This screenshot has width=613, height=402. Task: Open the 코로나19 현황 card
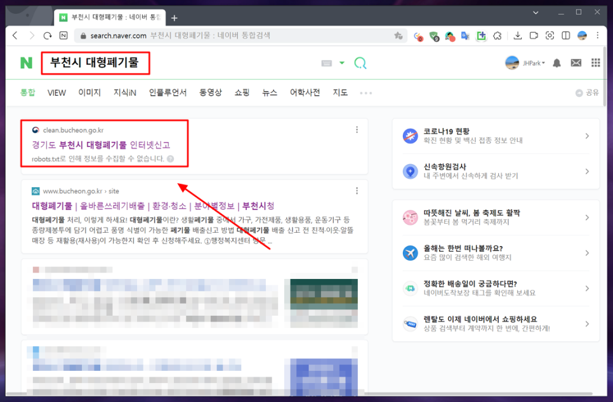(496, 136)
